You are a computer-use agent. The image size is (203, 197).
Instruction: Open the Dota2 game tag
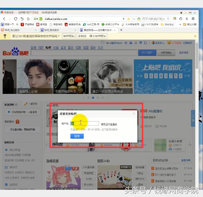(x=89, y=179)
